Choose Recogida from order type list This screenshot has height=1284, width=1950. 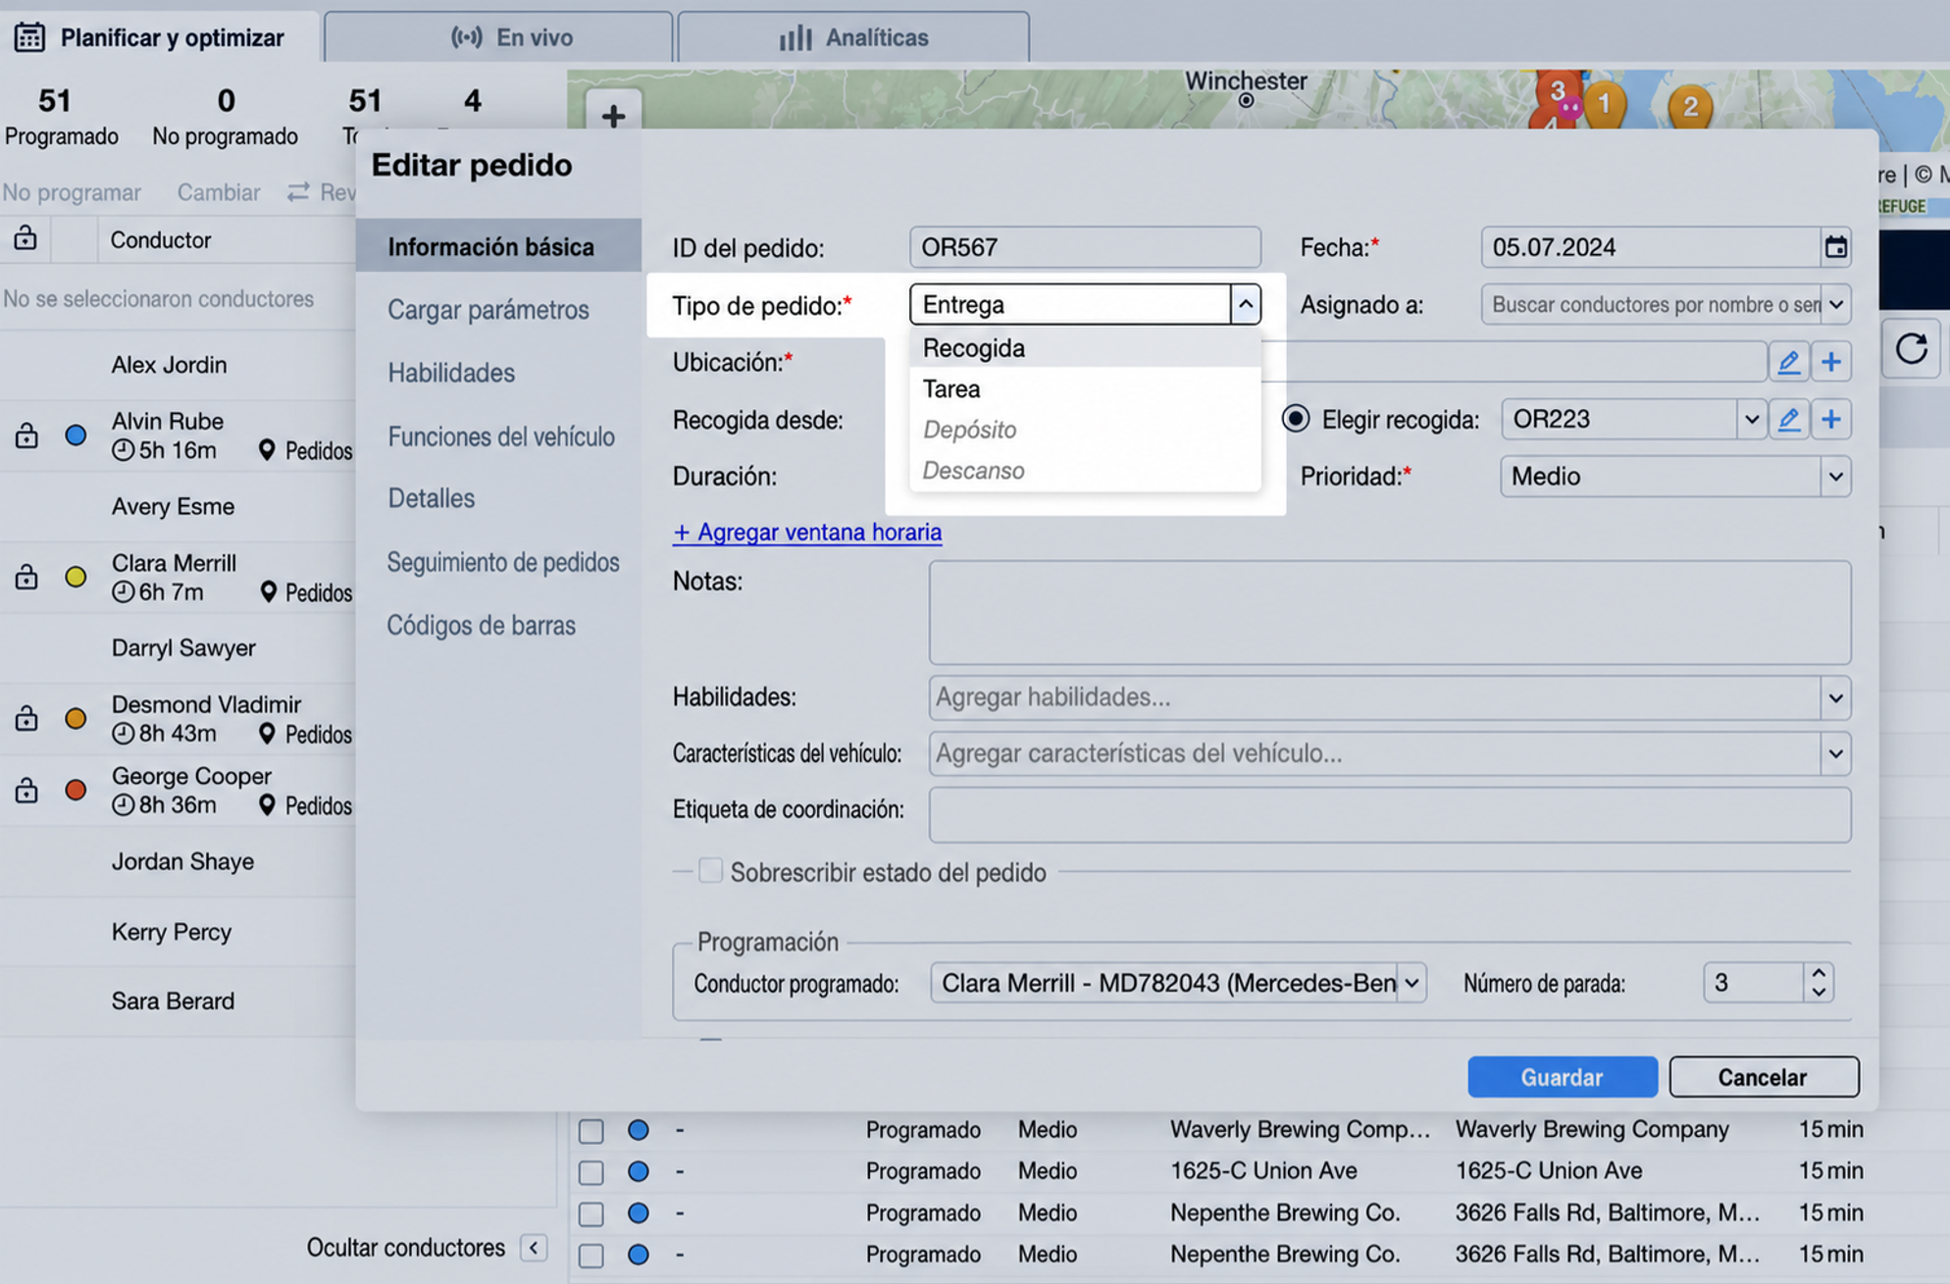(1085, 348)
